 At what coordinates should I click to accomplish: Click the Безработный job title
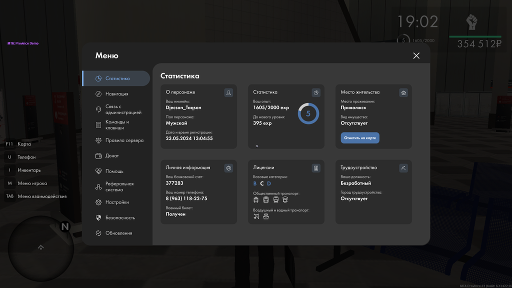(355, 183)
